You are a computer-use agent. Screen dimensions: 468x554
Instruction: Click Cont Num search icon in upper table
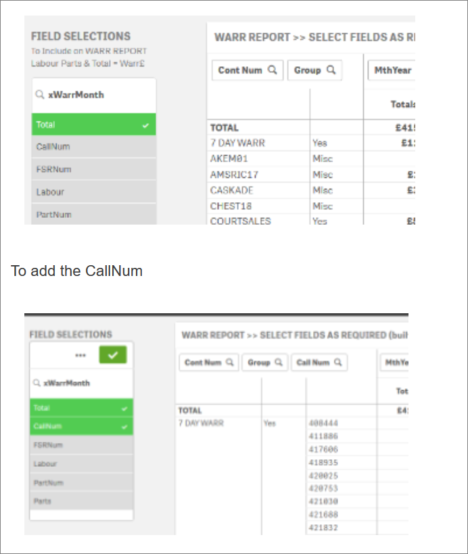(x=272, y=70)
